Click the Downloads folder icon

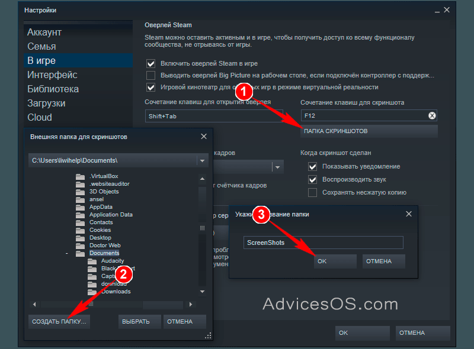click(92, 292)
